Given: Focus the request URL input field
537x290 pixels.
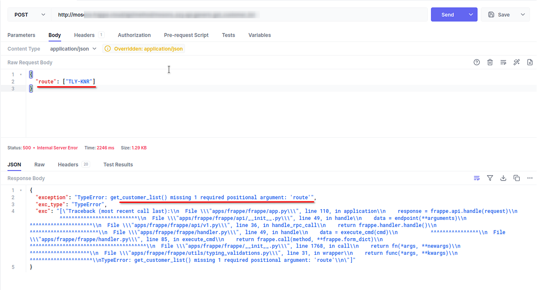Looking at the screenshot, I should coord(239,14).
